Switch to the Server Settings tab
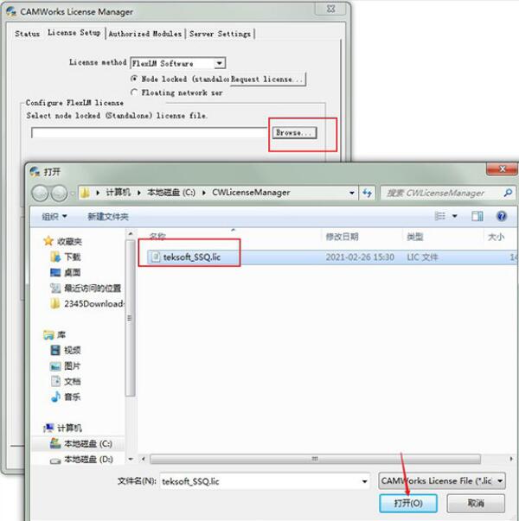The height and width of the screenshot is (521, 519). pos(220,34)
